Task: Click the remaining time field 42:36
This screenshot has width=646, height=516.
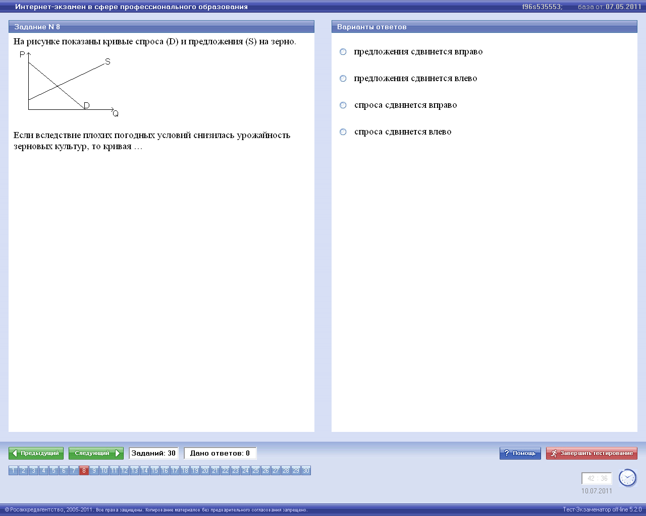Action: [x=597, y=479]
